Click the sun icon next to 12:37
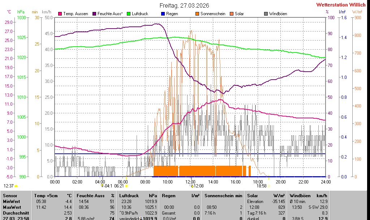Screen dimensions: 370x220 click(x=16, y=186)
